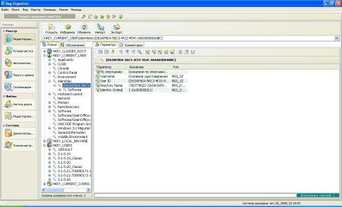Select the По умолчанию parameter row
Image resolution: width=342 pixels, height=207 pixels.
click(x=141, y=72)
